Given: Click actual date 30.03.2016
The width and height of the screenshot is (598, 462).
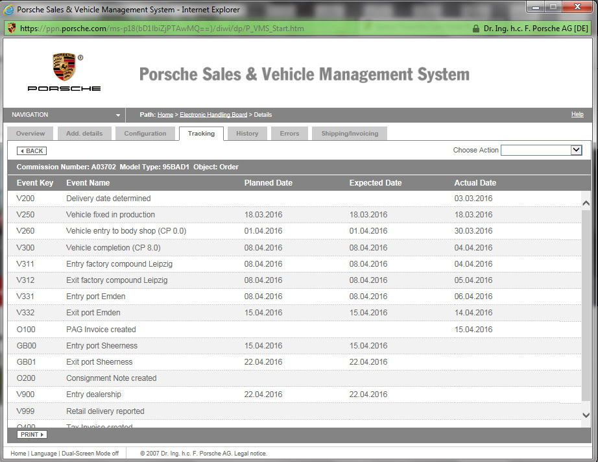Looking at the screenshot, I should point(473,231).
